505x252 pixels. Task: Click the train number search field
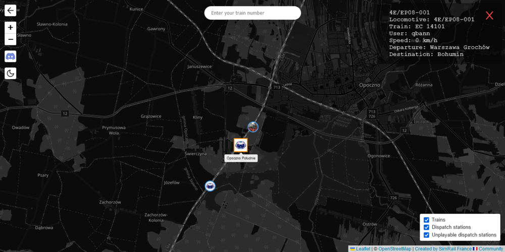(252, 13)
